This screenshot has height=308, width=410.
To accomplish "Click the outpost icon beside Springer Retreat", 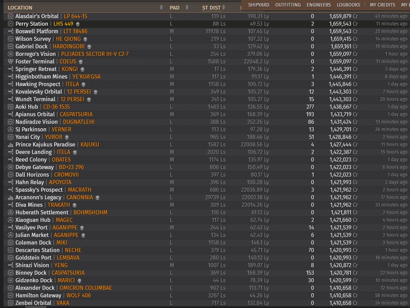I will (x=11, y=69).
